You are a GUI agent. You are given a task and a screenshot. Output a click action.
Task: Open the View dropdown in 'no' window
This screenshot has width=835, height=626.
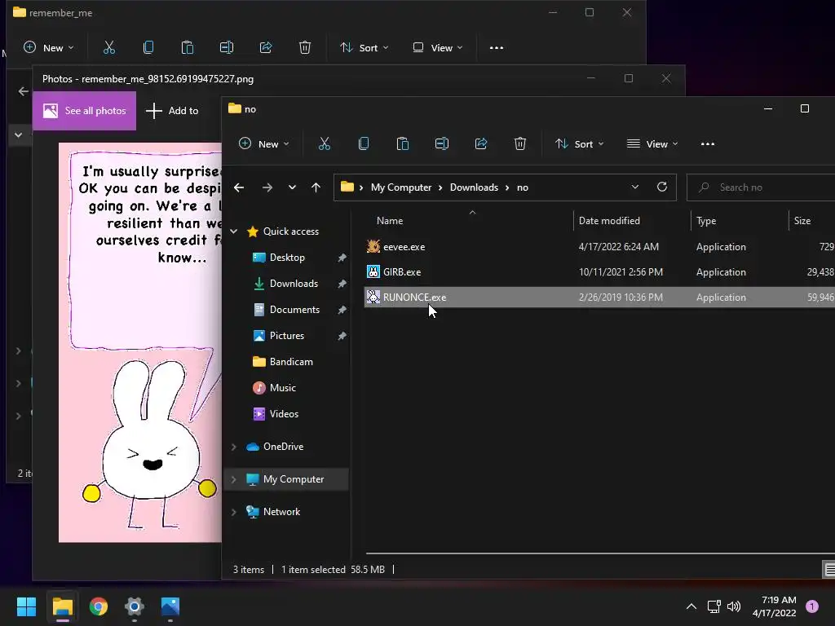tap(652, 144)
